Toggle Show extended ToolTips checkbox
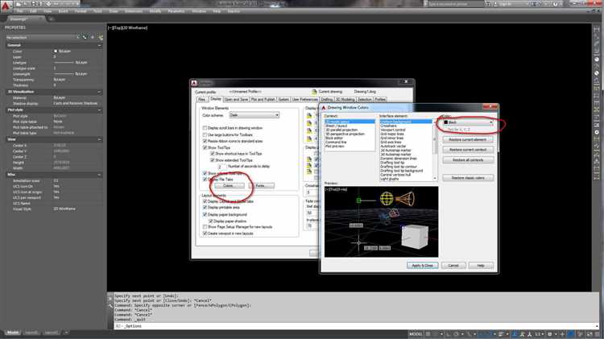 (x=213, y=160)
